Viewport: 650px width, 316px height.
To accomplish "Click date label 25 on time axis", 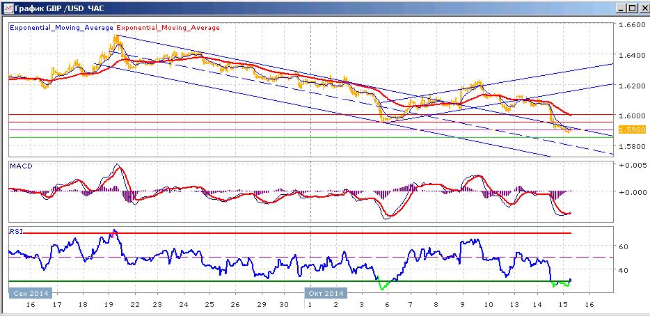I will [209, 305].
